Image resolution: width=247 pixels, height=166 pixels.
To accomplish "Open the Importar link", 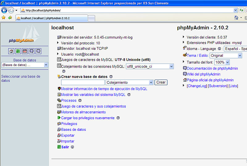I will point(68,141).
